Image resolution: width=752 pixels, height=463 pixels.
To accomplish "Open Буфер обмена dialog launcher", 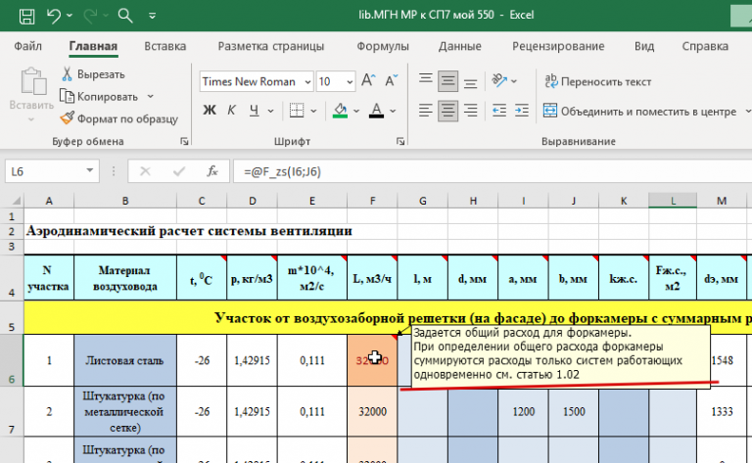I will coord(184,141).
